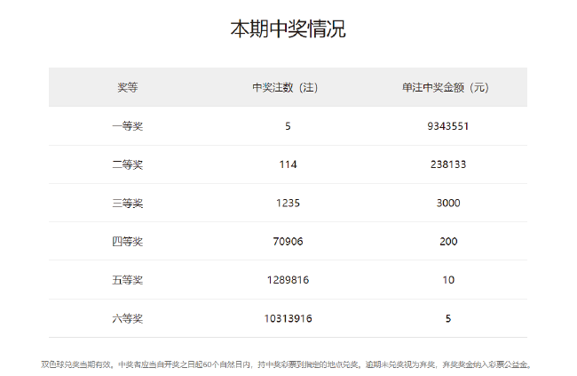Select the 四等奖 row label
The width and height of the screenshot is (577, 376).
coord(128,241)
